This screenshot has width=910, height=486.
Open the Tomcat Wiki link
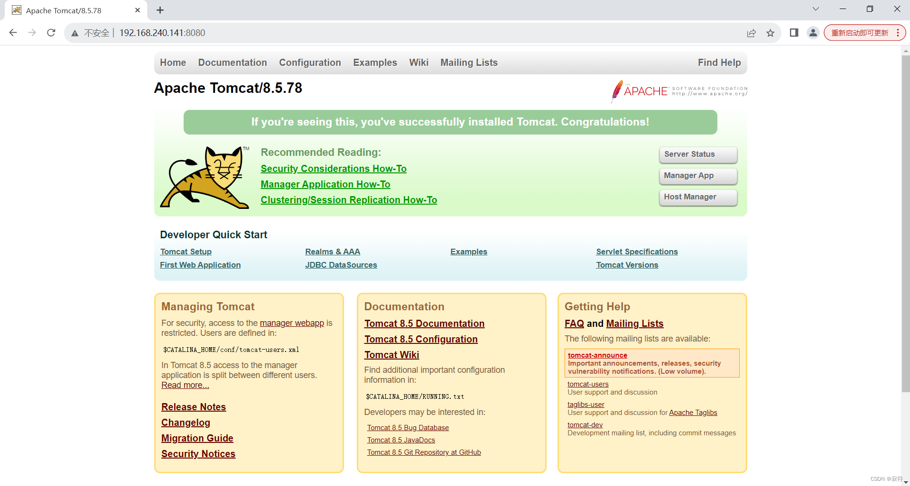(391, 355)
